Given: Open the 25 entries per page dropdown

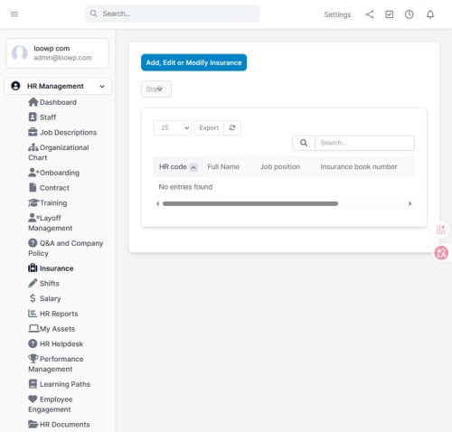Looking at the screenshot, I should (x=173, y=127).
